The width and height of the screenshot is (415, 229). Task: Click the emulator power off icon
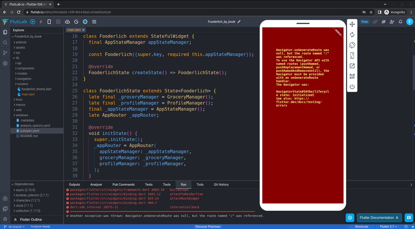click(352, 87)
